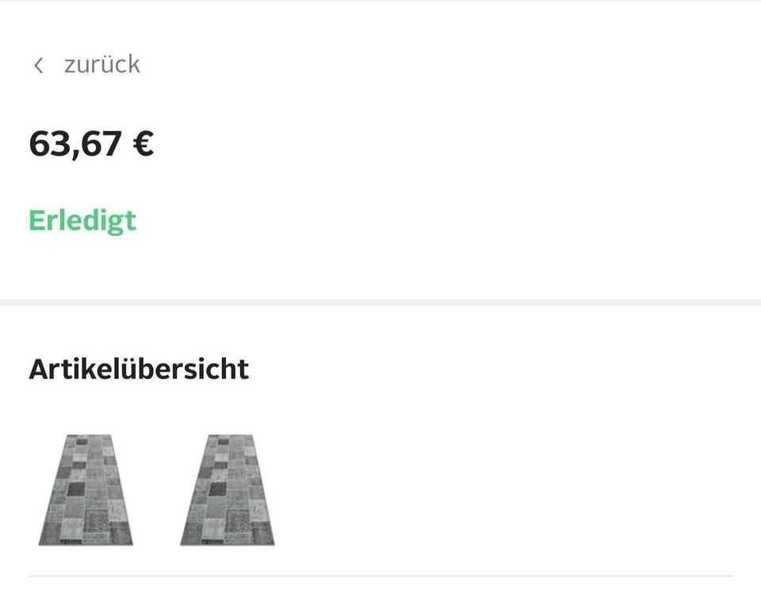Click the word Artikelübersicht
Image resolution: width=761 pixels, height=594 pixels.
[x=139, y=369]
